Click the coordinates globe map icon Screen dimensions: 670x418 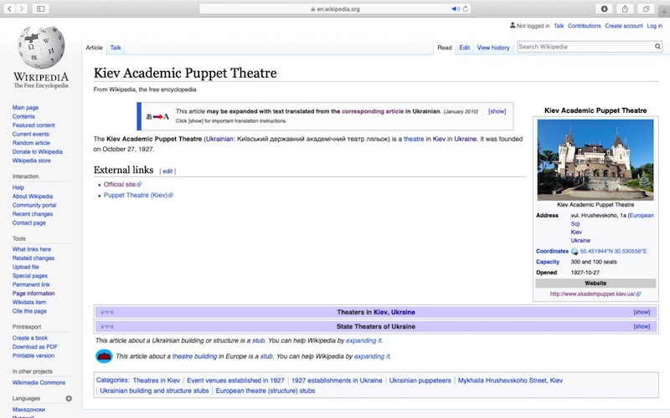pos(575,252)
